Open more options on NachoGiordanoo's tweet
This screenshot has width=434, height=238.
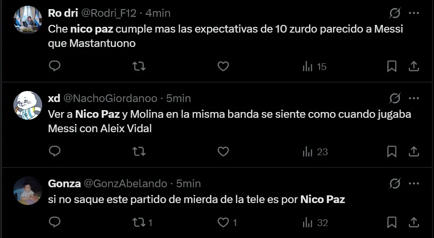[413, 98]
